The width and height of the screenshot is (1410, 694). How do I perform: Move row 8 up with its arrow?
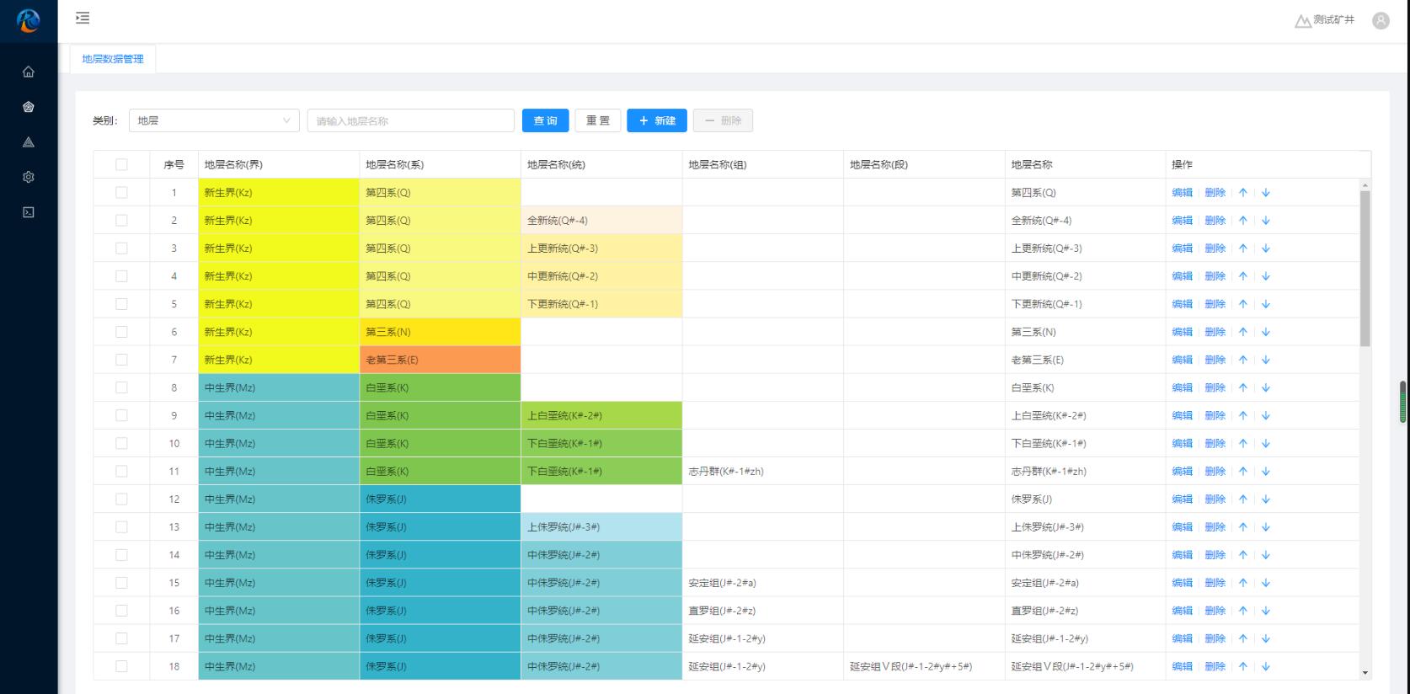pyautogui.click(x=1242, y=388)
